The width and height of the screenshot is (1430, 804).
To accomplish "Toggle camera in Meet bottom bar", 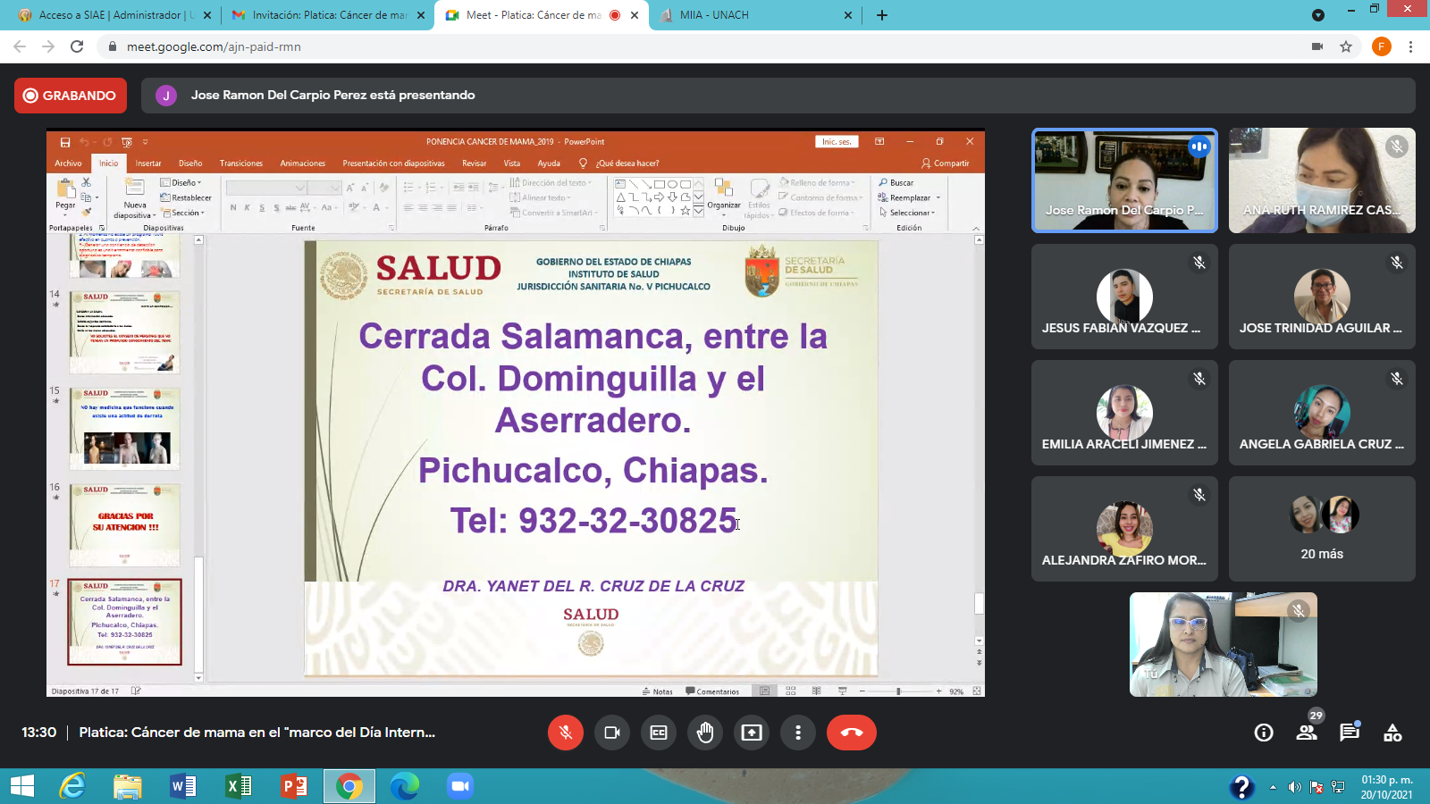I will coord(612,733).
